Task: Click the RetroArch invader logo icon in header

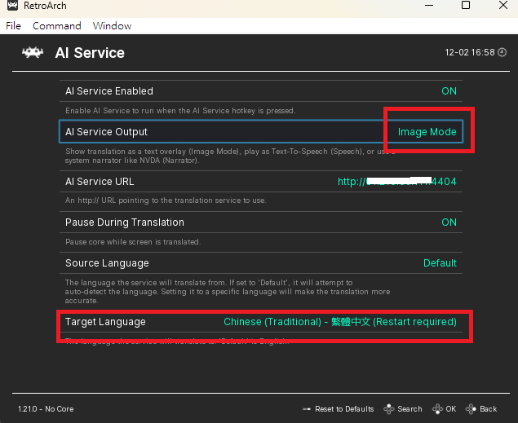Action: point(33,52)
